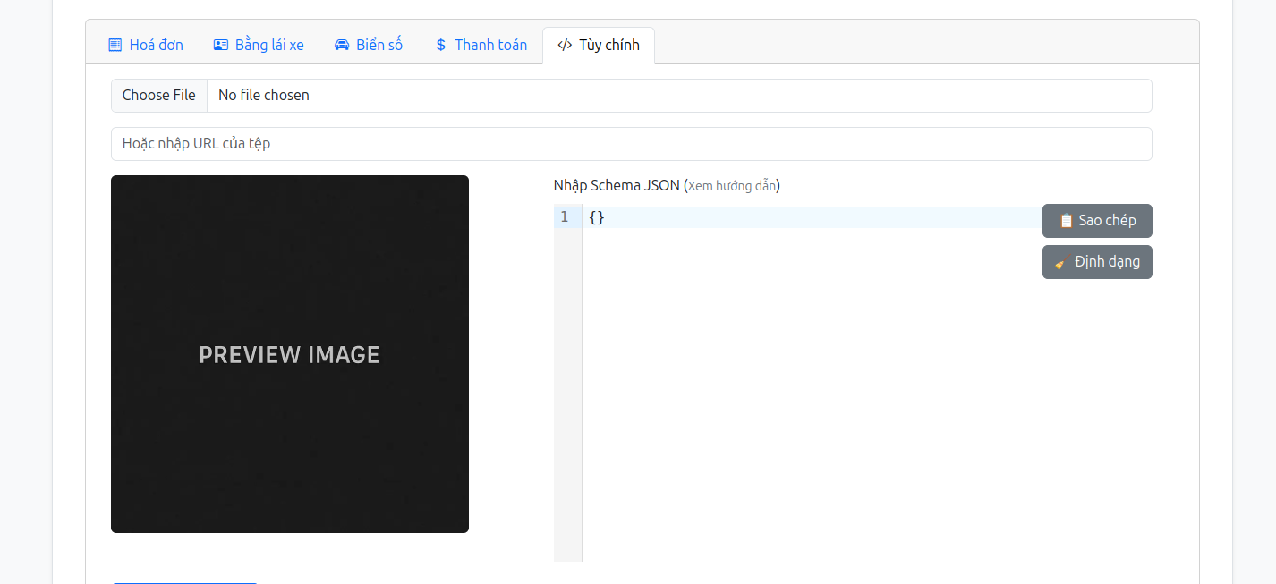
Task: Click the code brackets icon beside Tùy chỉnh
Action: click(x=565, y=45)
